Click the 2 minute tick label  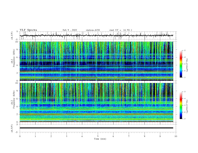[x=51, y=136]
